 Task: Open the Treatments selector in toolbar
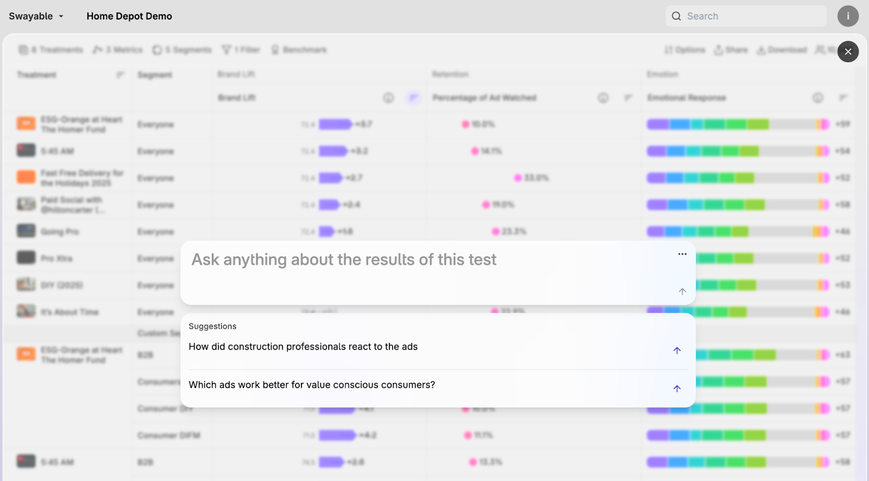pyautogui.click(x=51, y=50)
